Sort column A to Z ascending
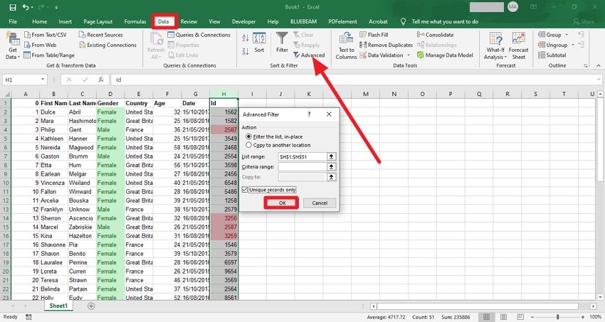605x322 pixels. (x=246, y=38)
